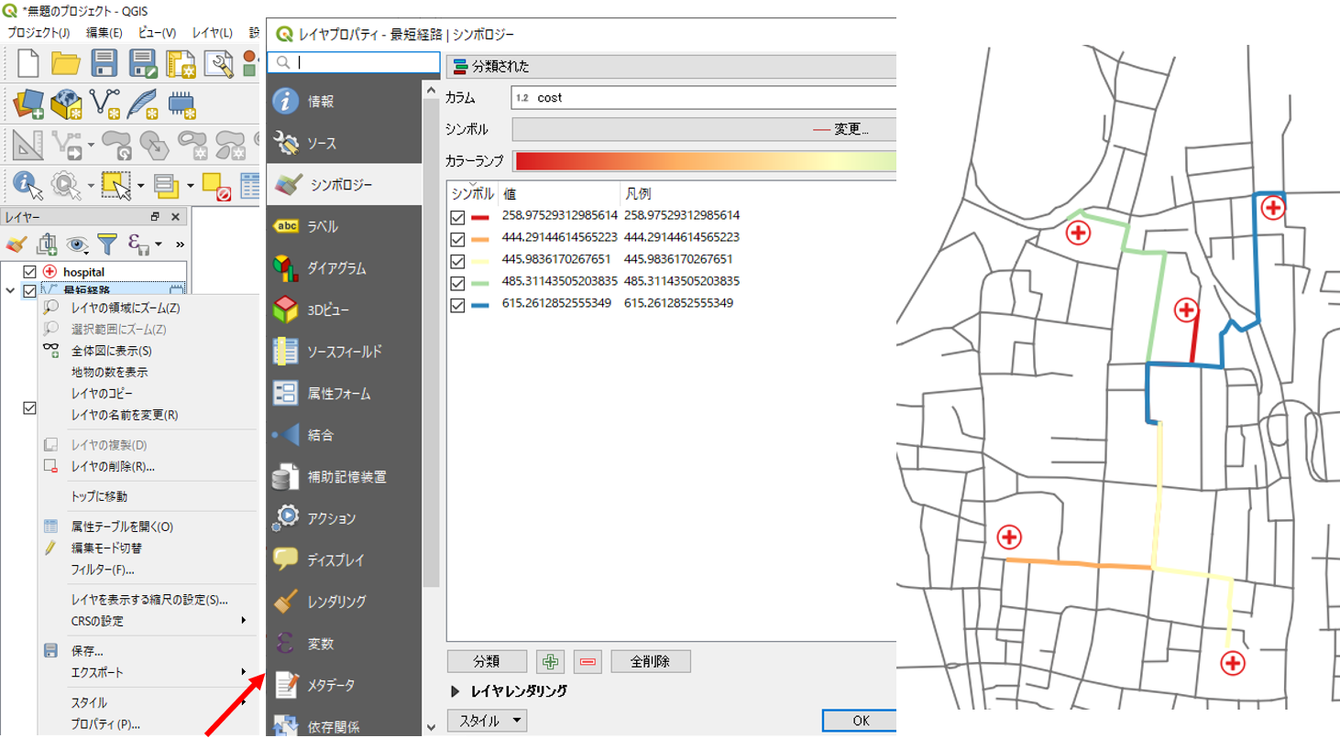Screen dimensions: 1340x738
Task: Close the Layers panel with X
Action: [x=175, y=217]
